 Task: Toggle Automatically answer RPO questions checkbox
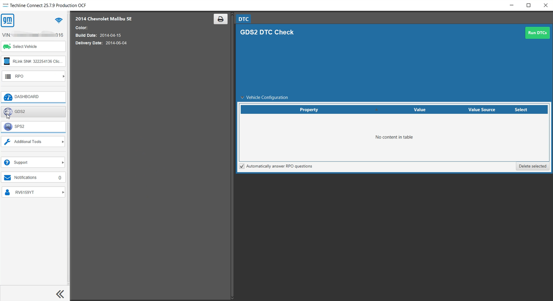click(242, 166)
